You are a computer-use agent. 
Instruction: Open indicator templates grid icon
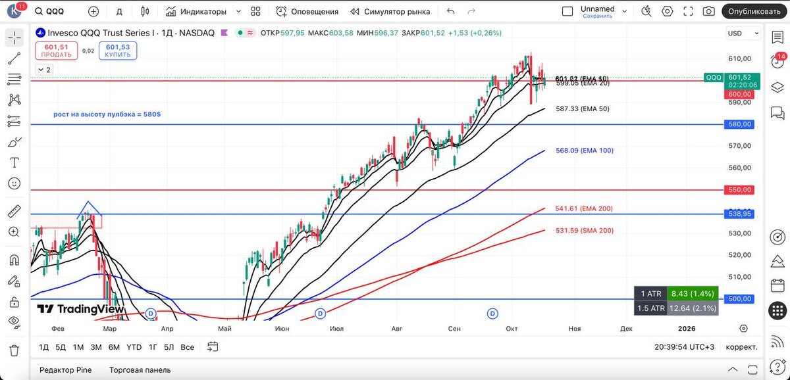(x=256, y=11)
